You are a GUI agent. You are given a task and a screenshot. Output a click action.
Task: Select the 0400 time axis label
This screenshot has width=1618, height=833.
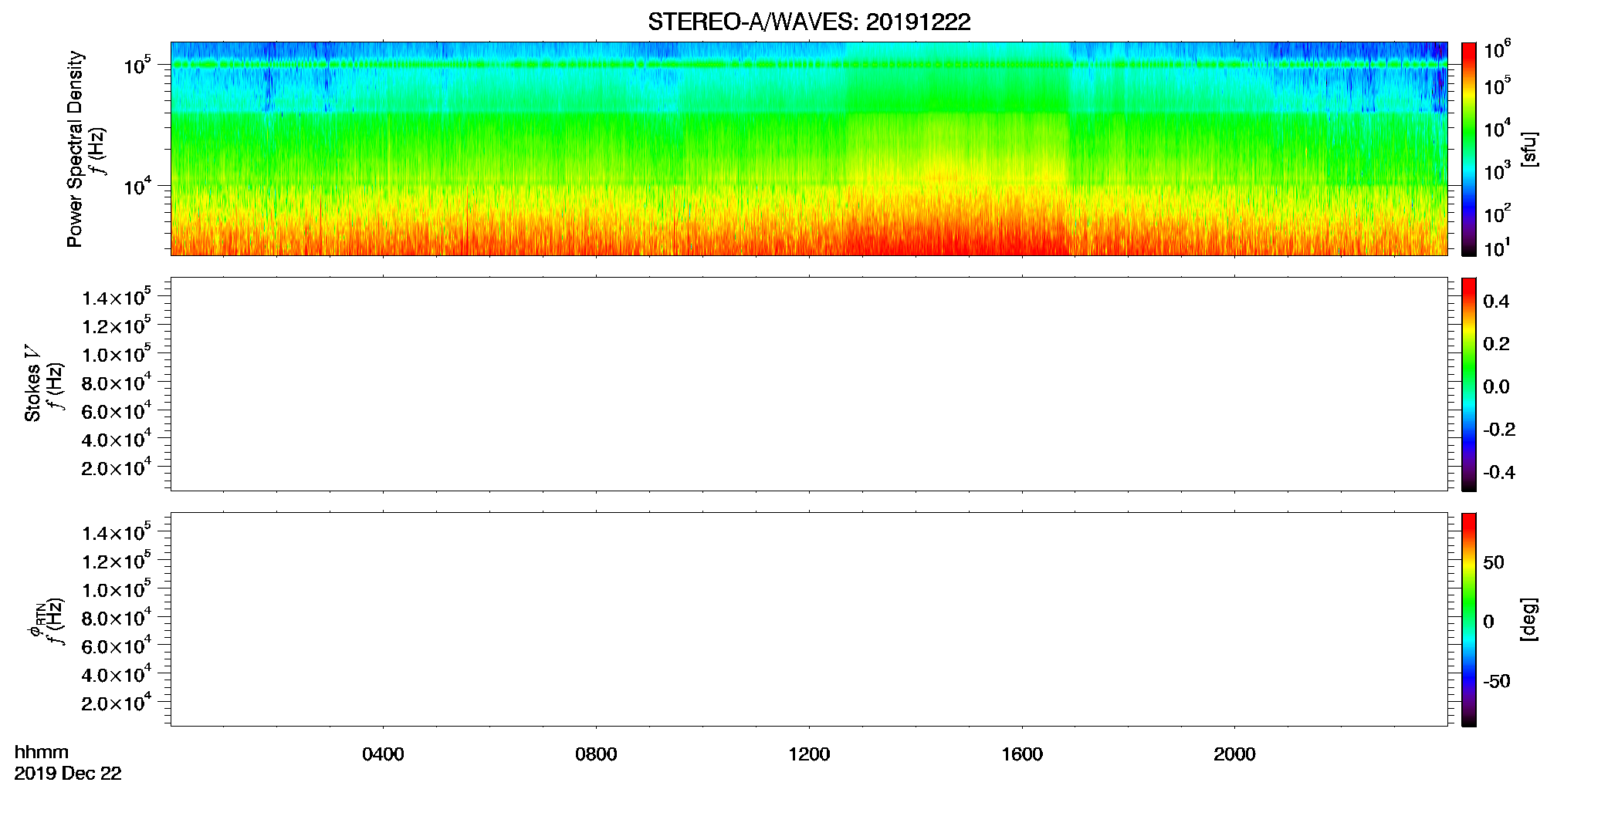(383, 754)
